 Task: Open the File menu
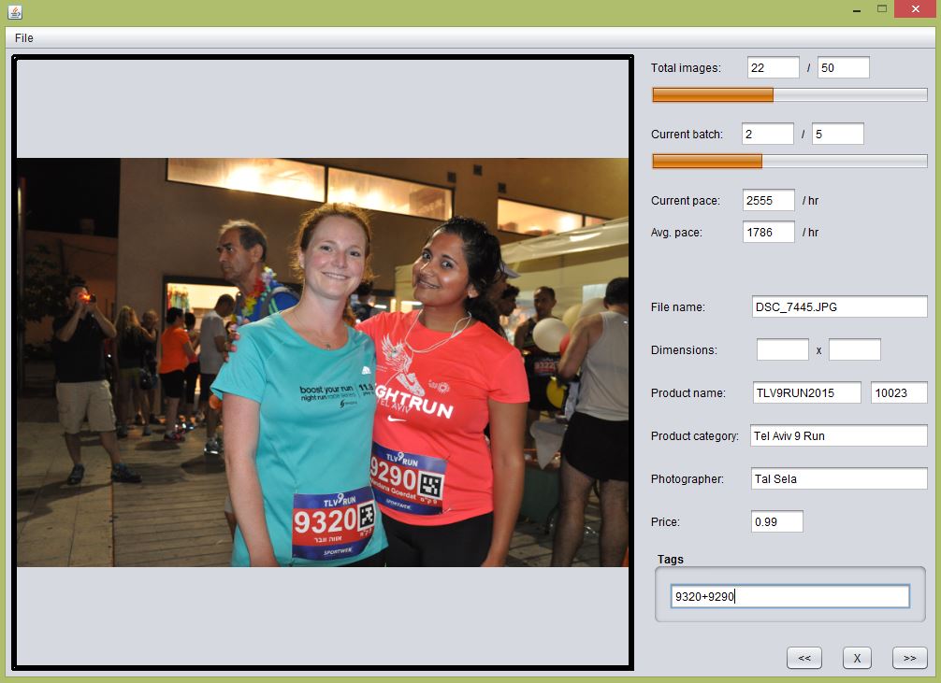tap(24, 38)
